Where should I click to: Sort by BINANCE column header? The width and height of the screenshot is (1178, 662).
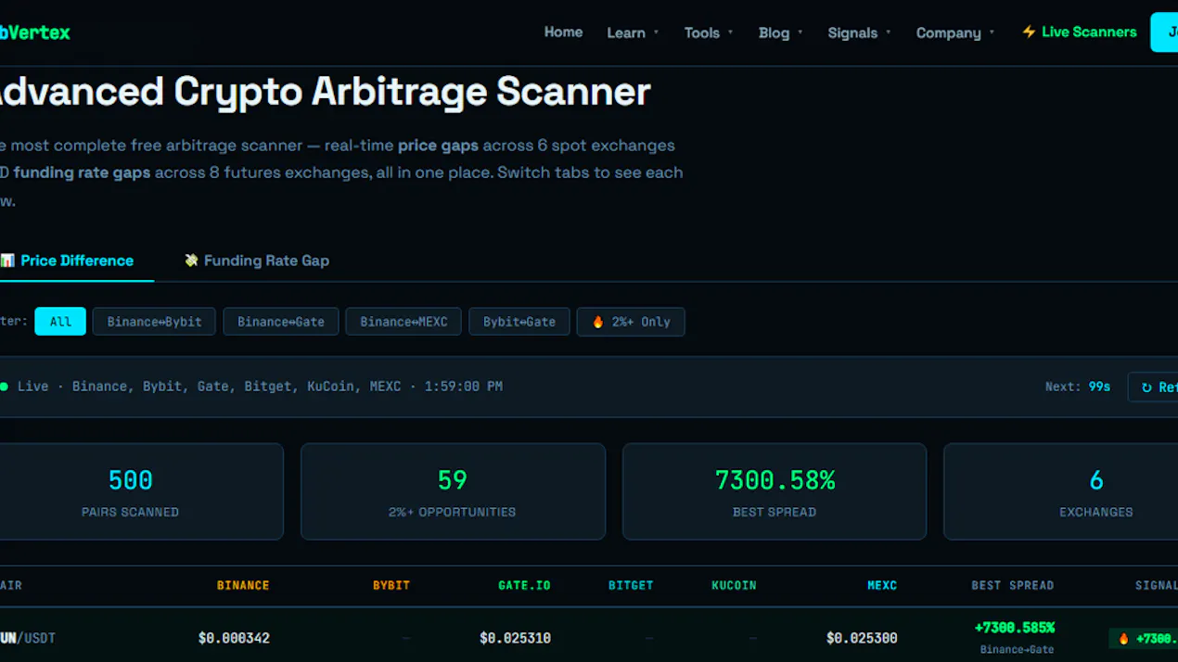coord(243,585)
